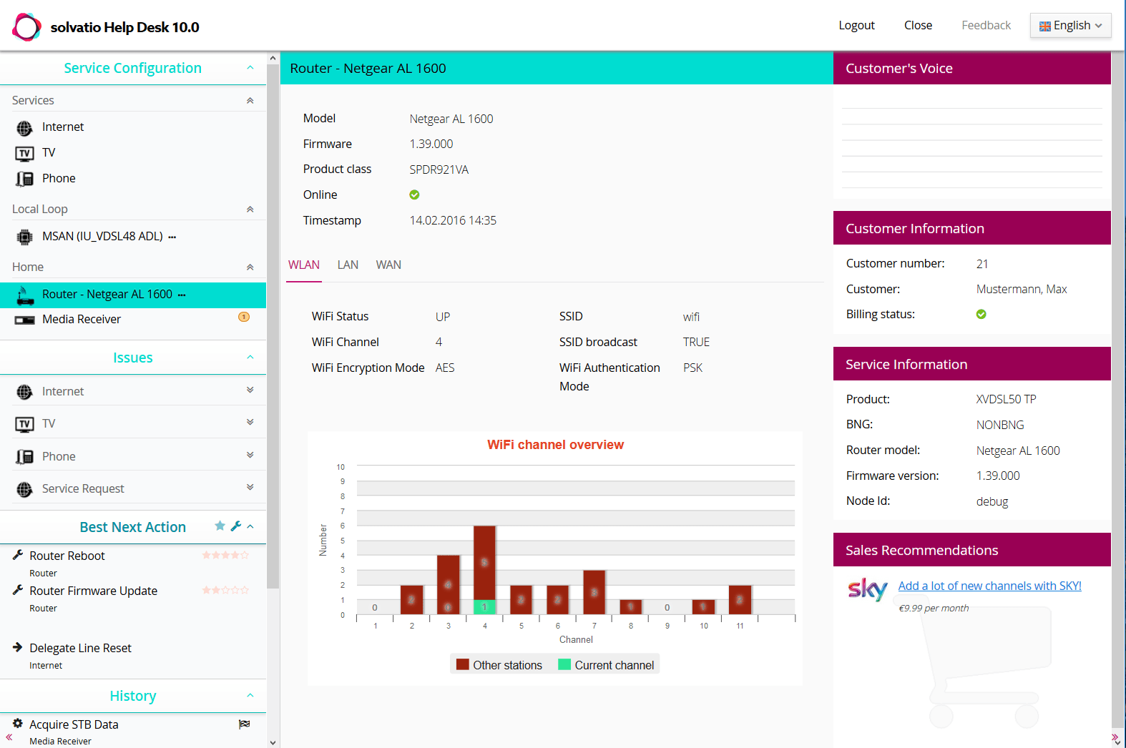The width and height of the screenshot is (1126, 748).
Task: Click Router Firmware Update star rating
Action: [x=225, y=590]
